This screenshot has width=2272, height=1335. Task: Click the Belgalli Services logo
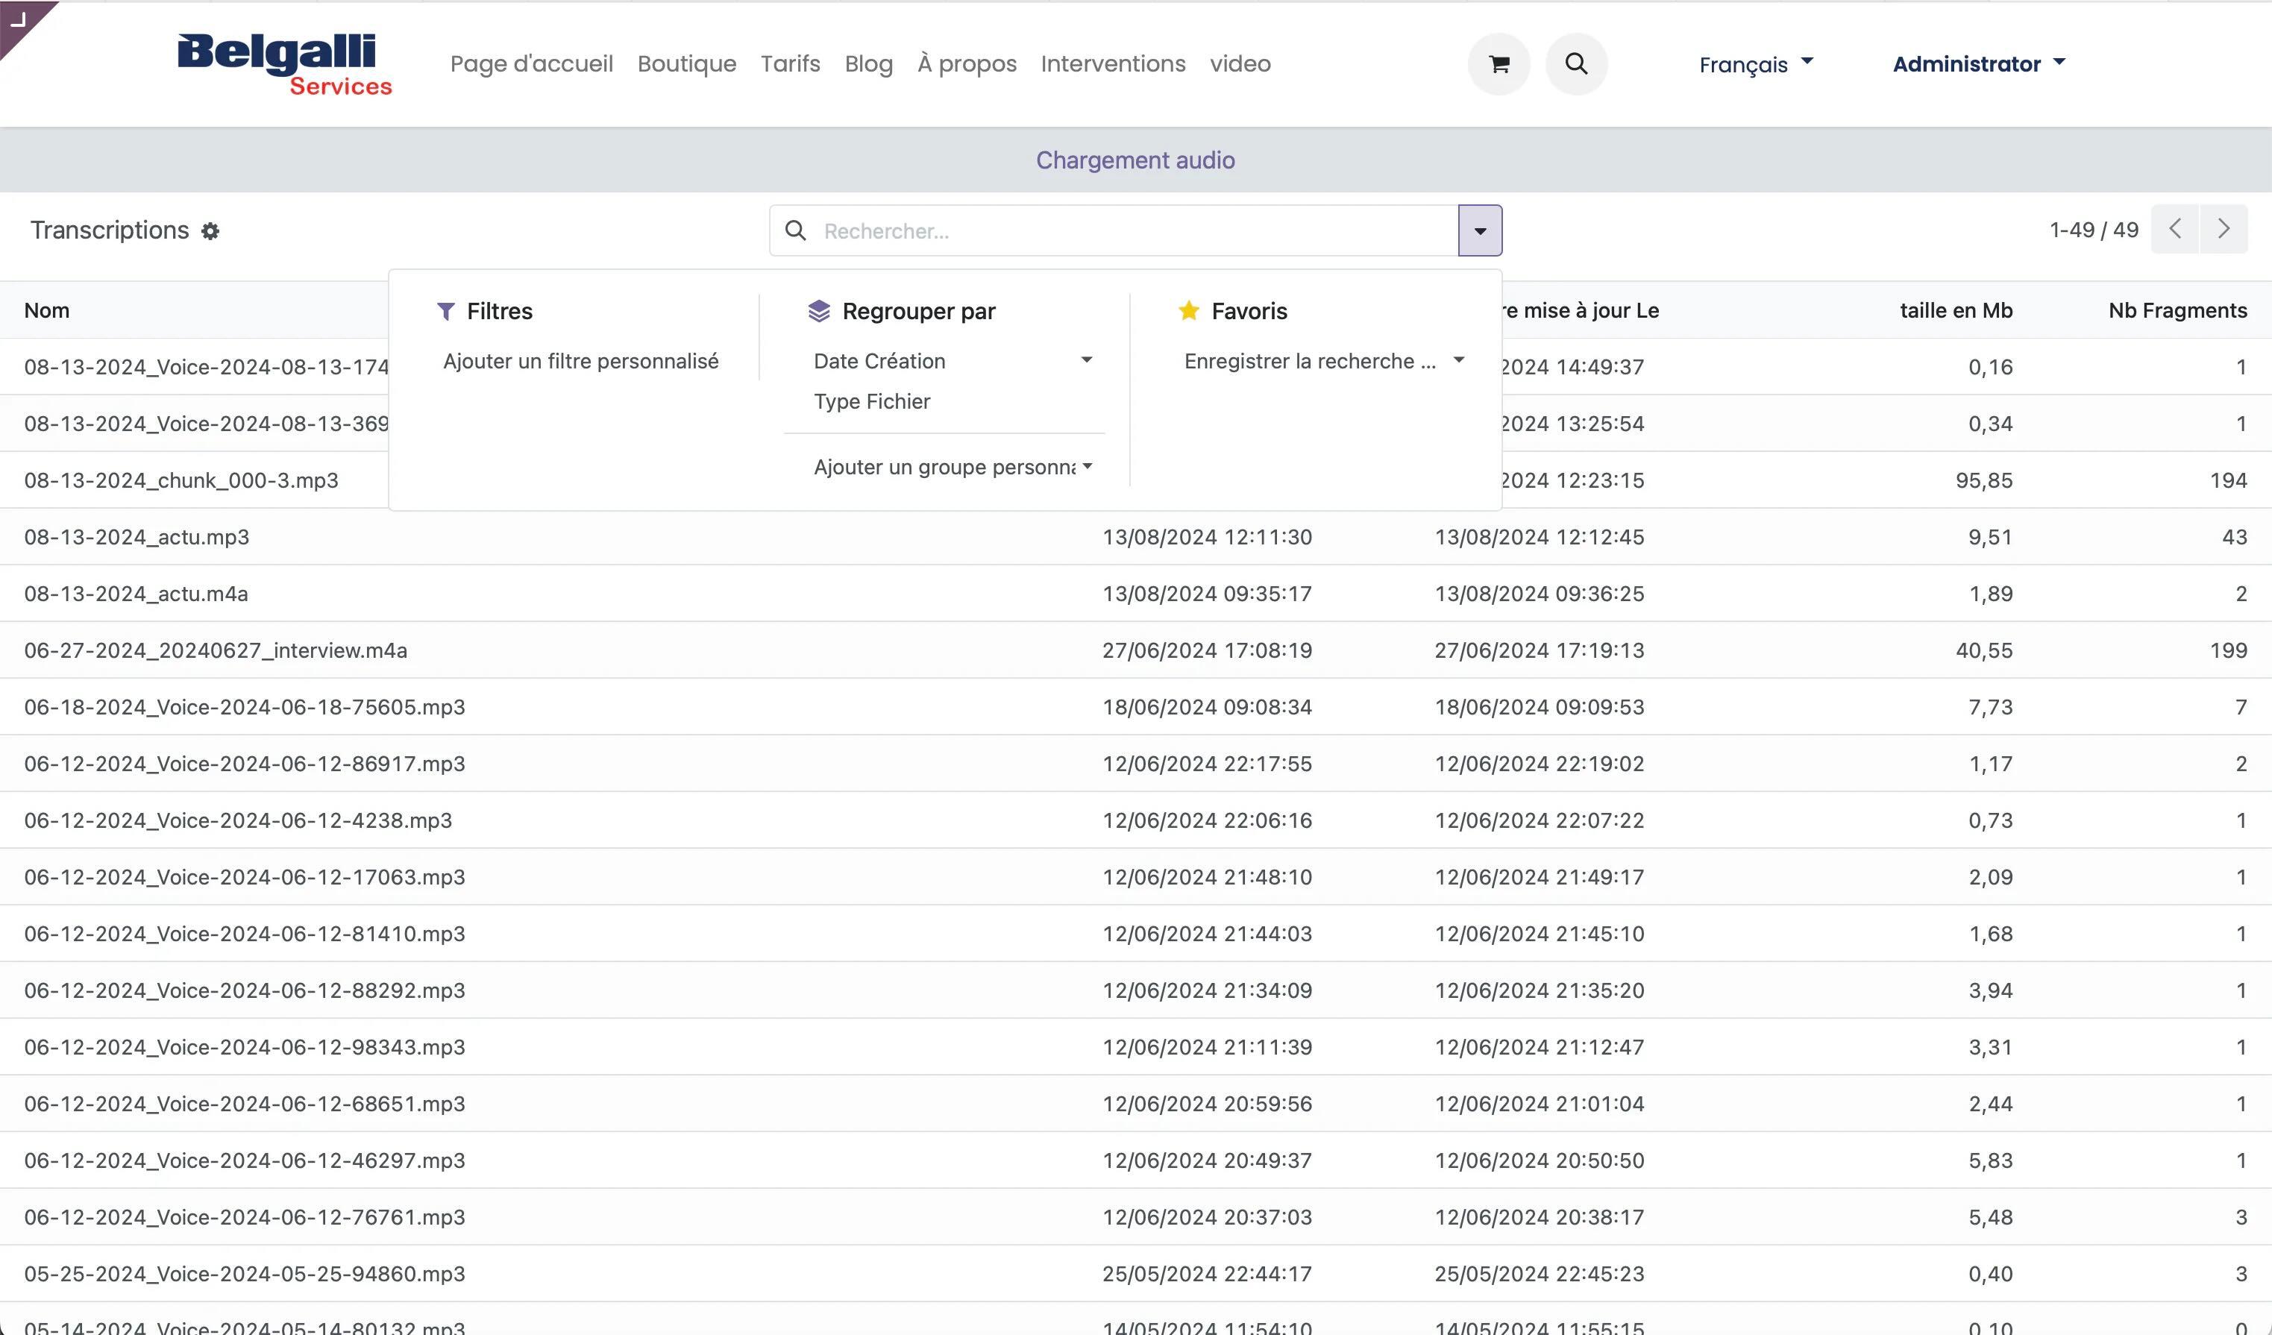click(x=284, y=64)
